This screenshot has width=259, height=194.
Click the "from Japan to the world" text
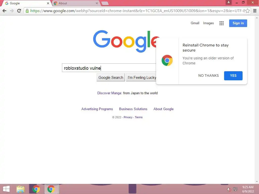(140, 93)
